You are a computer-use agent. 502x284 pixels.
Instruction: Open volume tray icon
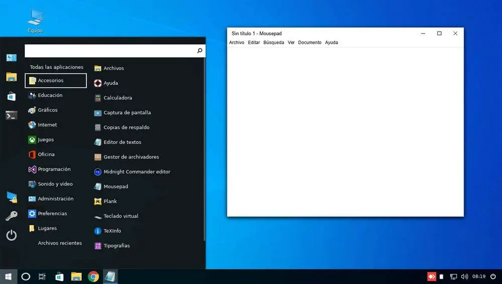pyautogui.click(x=464, y=276)
